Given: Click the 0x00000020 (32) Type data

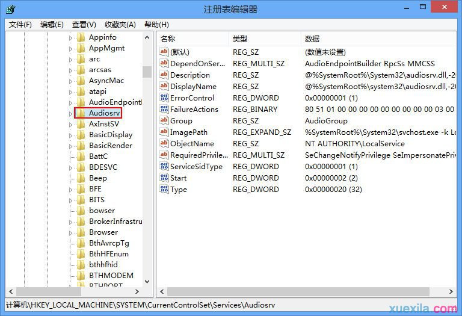Looking at the screenshot, I should [x=333, y=190].
